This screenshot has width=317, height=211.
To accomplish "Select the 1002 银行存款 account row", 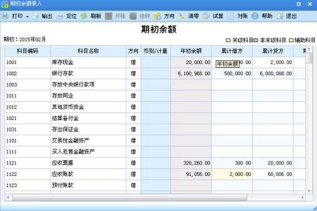I will pos(68,73).
